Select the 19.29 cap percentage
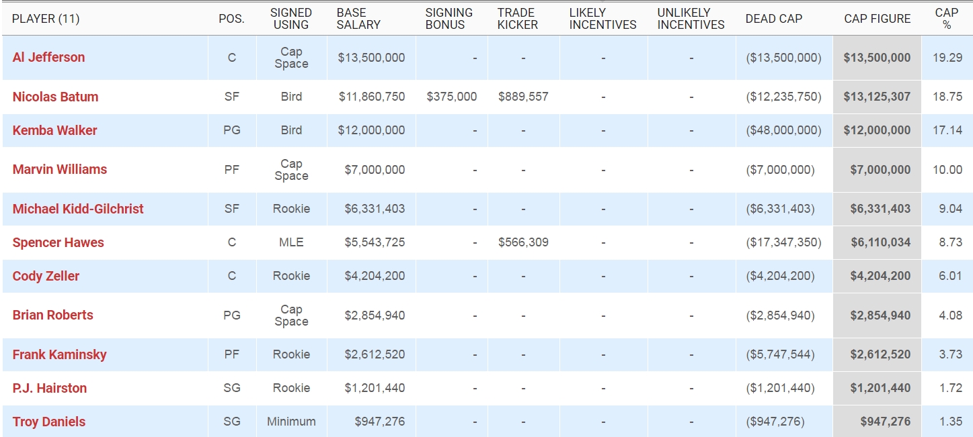 tap(947, 58)
